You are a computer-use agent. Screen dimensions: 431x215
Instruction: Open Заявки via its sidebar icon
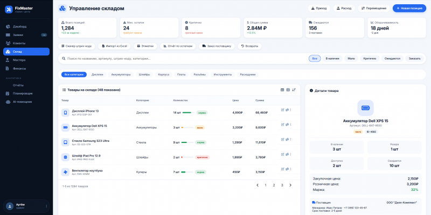pos(8,35)
